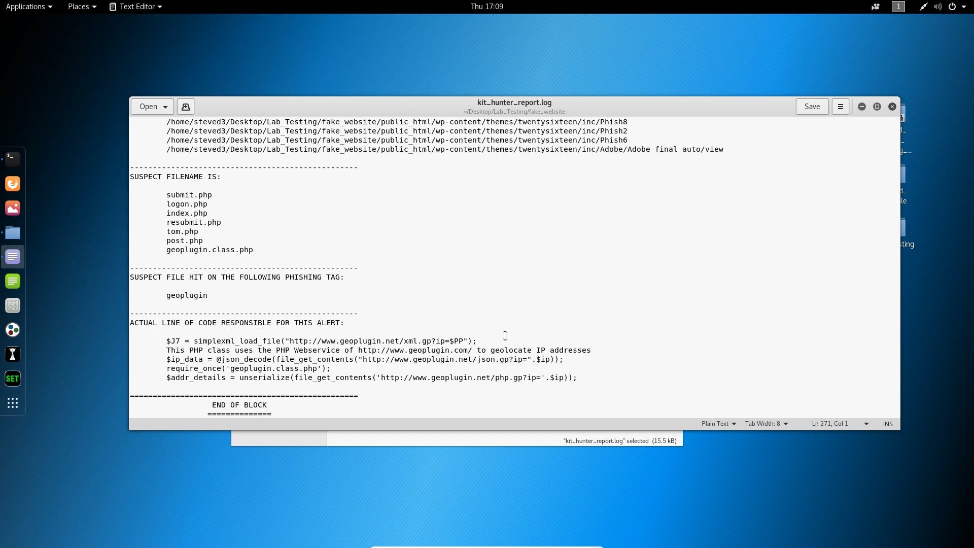Change the Plain Text syntax mode

[718, 424]
